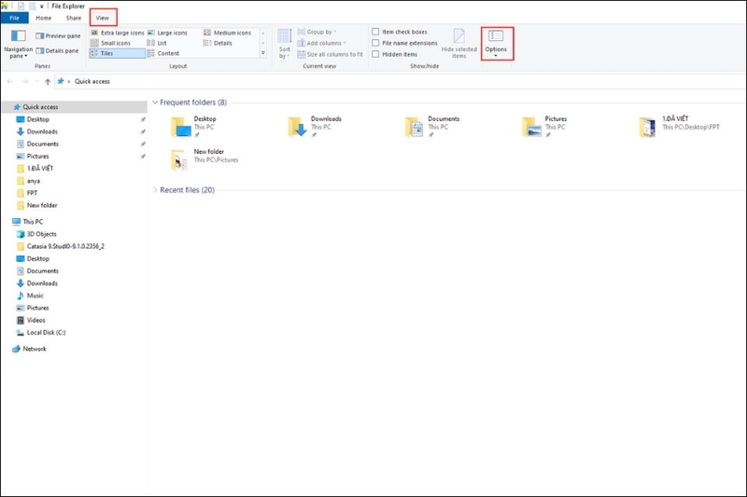Open Pictures tile in Frequent folders
Screen dimensions: 747x497
click(544, 127)
